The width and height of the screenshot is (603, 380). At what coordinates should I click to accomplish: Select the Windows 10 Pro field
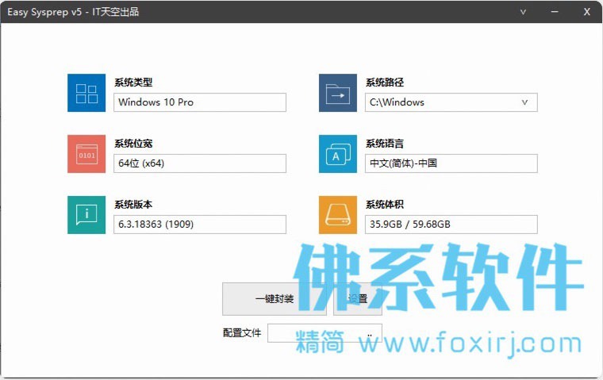point(200,102)
